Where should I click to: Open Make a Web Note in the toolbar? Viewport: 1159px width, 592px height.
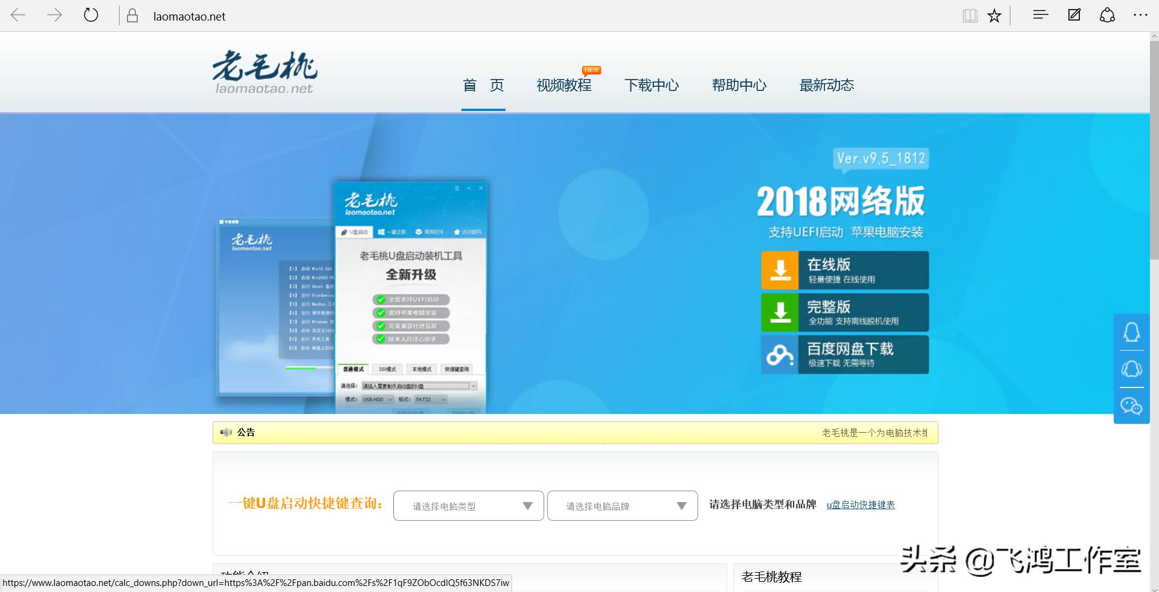(x=1073, y=15)
